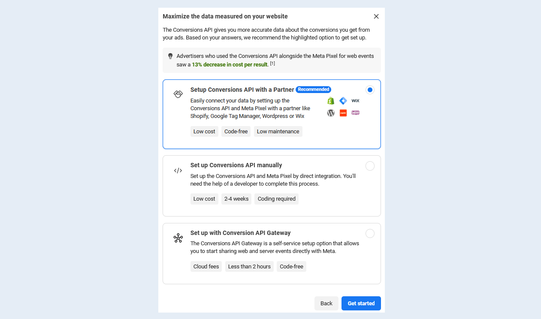Click the WordPress partner logo
Screen dimensions: 541x319
(330, 113)
